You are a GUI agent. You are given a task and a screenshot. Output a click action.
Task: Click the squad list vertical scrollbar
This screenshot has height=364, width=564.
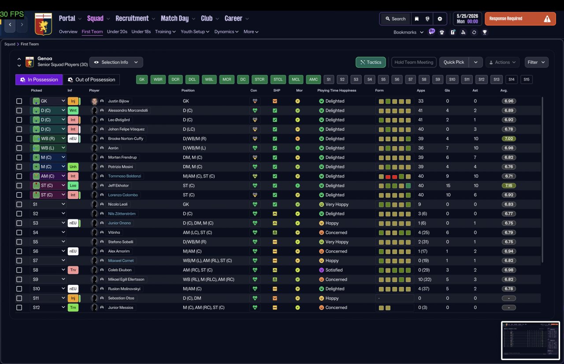(x=542, y=180)
